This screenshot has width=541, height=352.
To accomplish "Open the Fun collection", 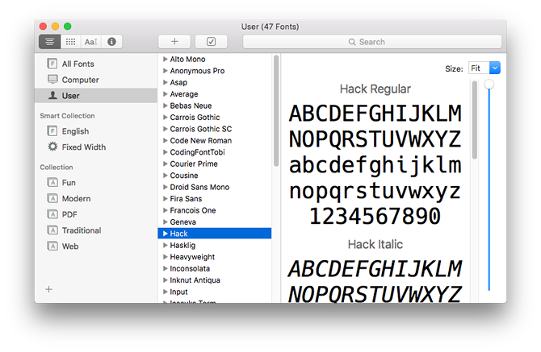I will [96, 183].
